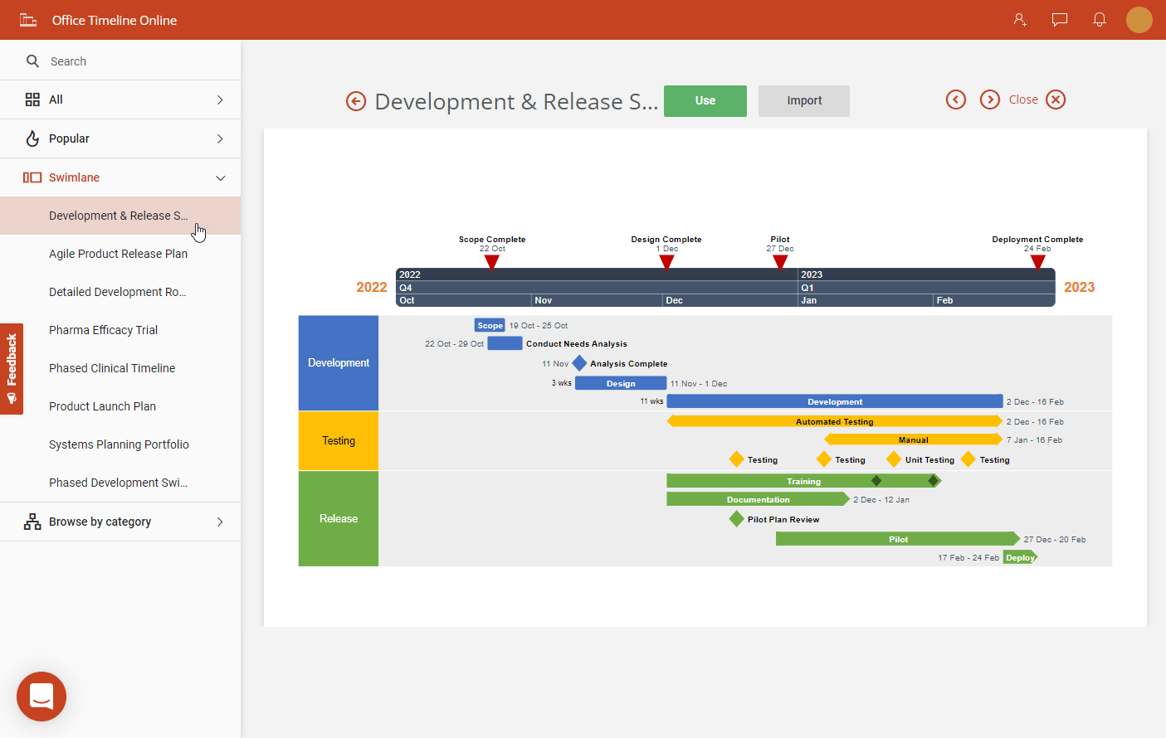Open notifications via the bell icon

coord(1099,20)
